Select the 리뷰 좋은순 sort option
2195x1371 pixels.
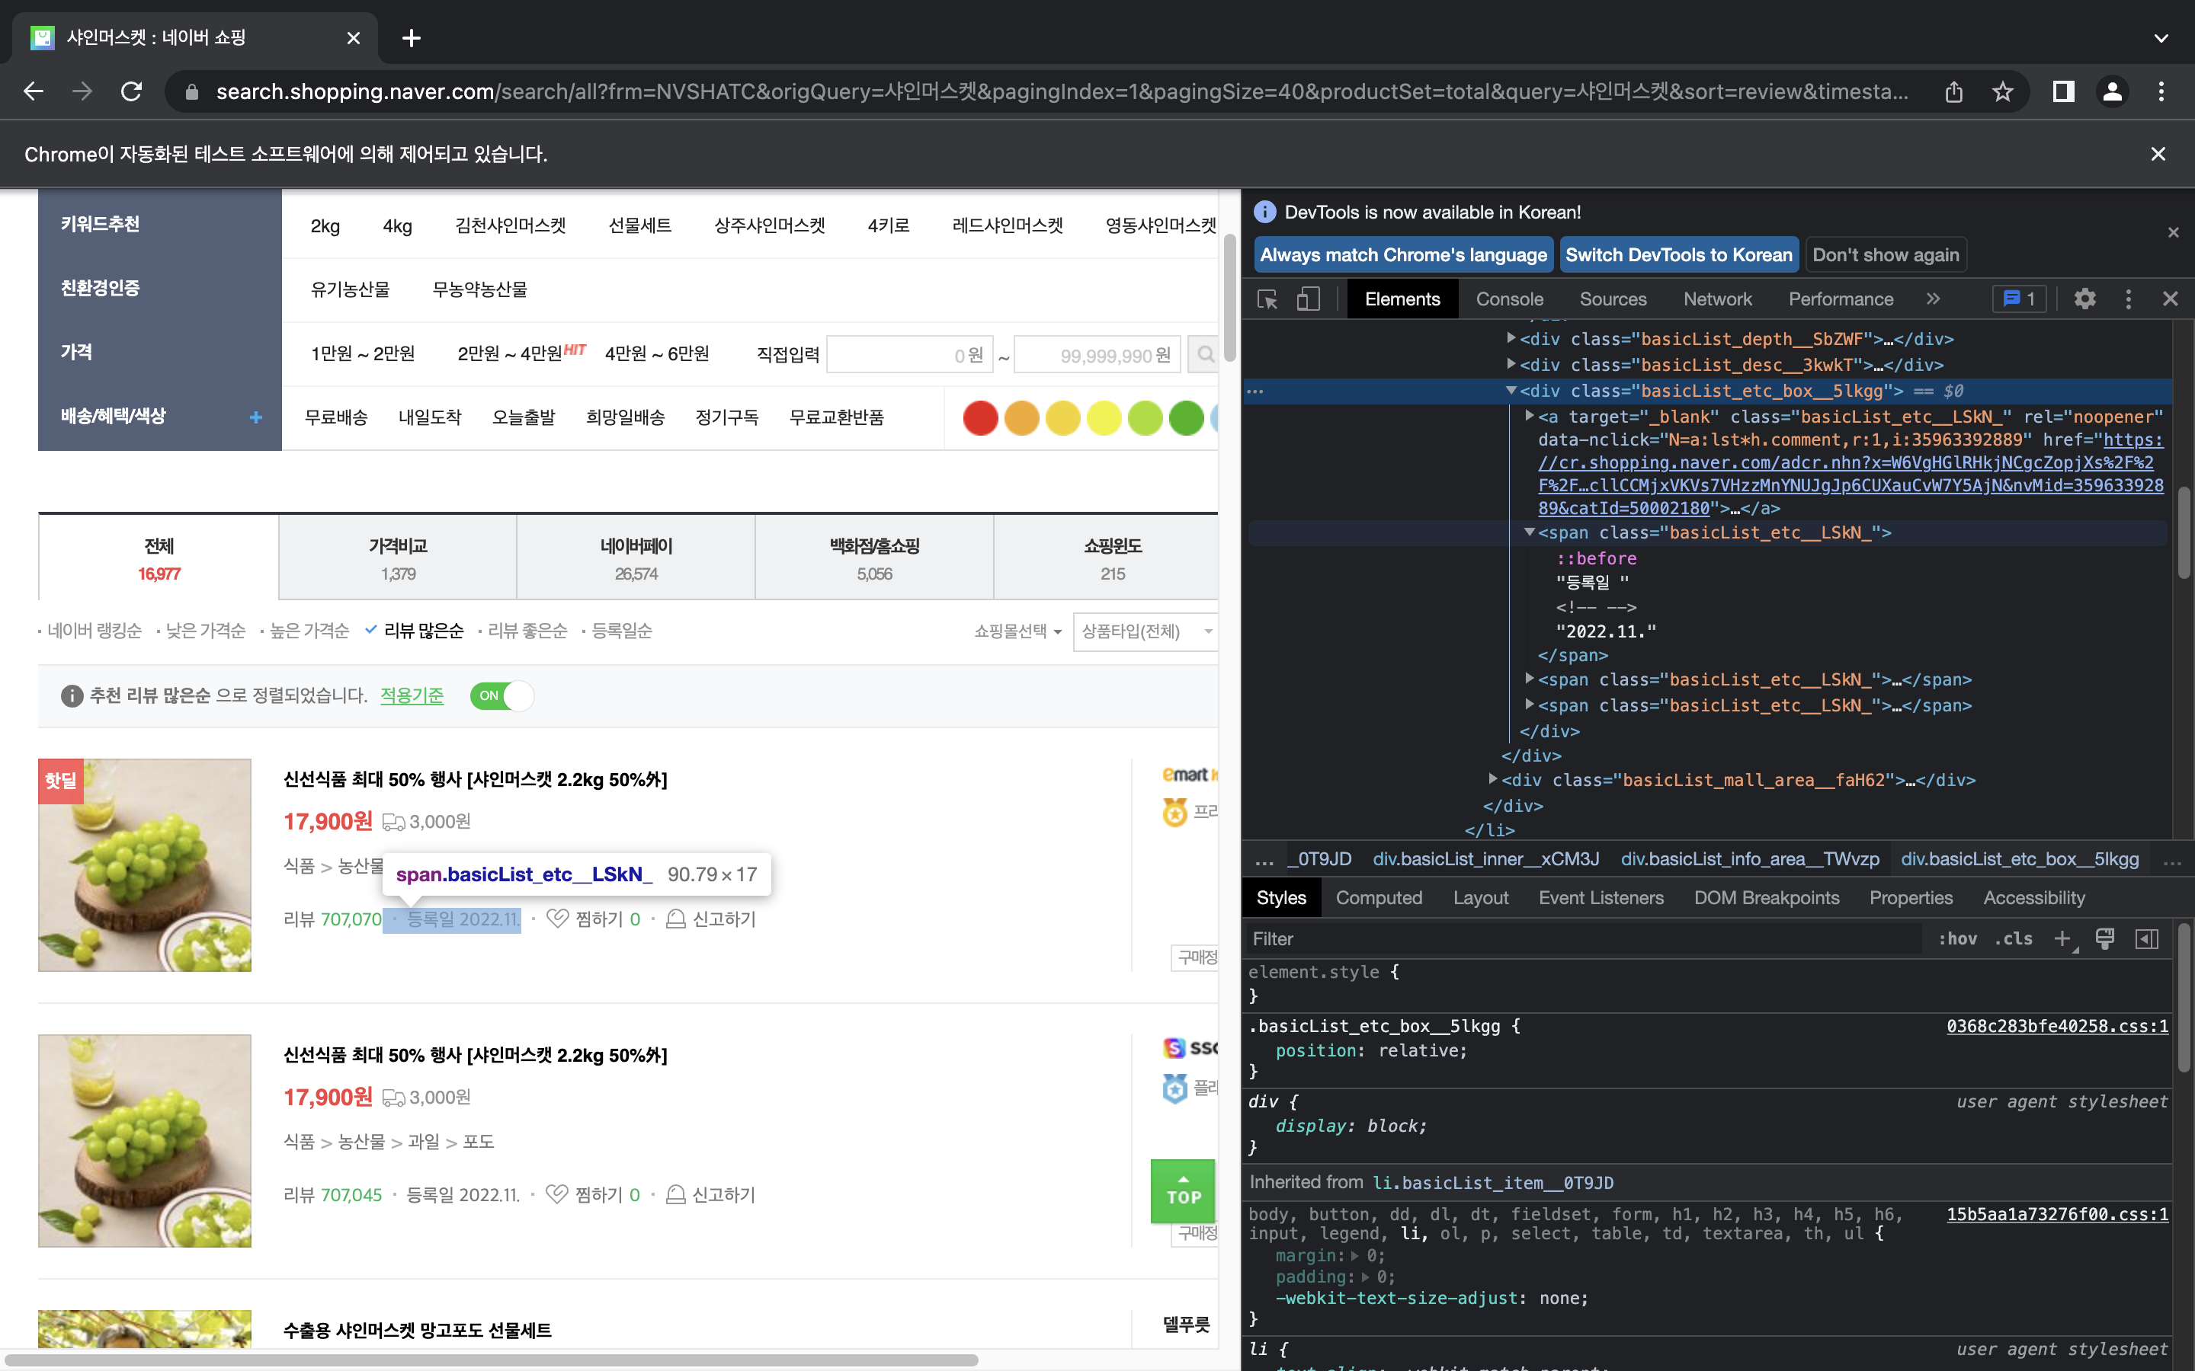pos(528,630)
